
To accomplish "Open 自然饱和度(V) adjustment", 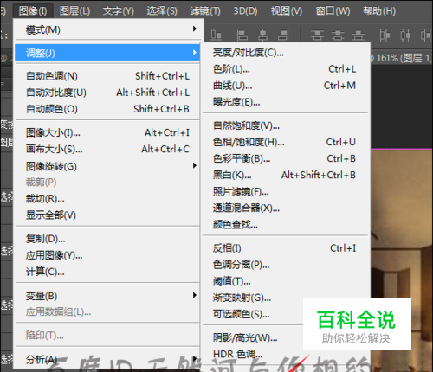I will click(x=285, y=125).
